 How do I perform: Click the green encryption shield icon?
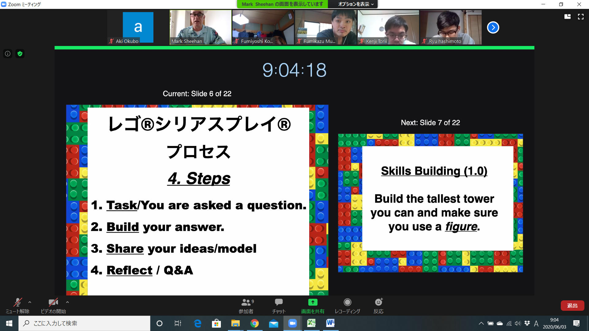[x=20, y=54]
